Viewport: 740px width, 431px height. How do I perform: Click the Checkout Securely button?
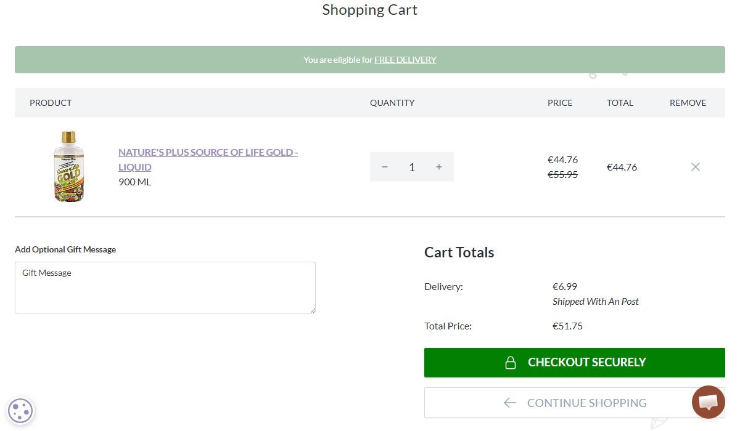575,363
